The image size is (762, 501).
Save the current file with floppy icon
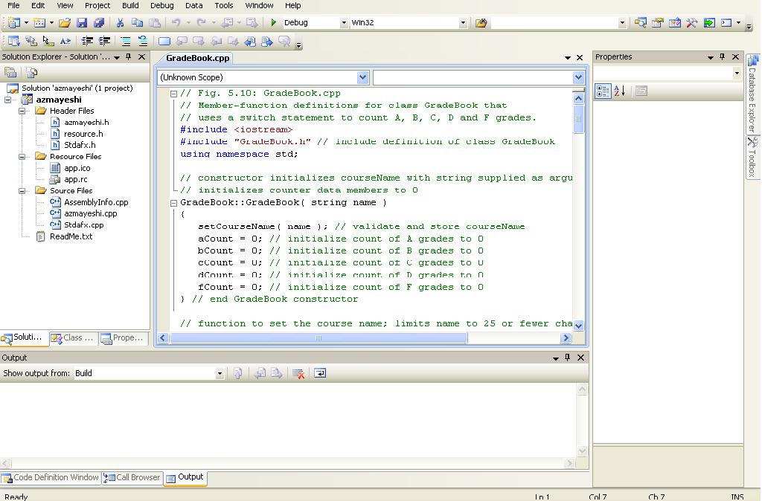(82, 22)
